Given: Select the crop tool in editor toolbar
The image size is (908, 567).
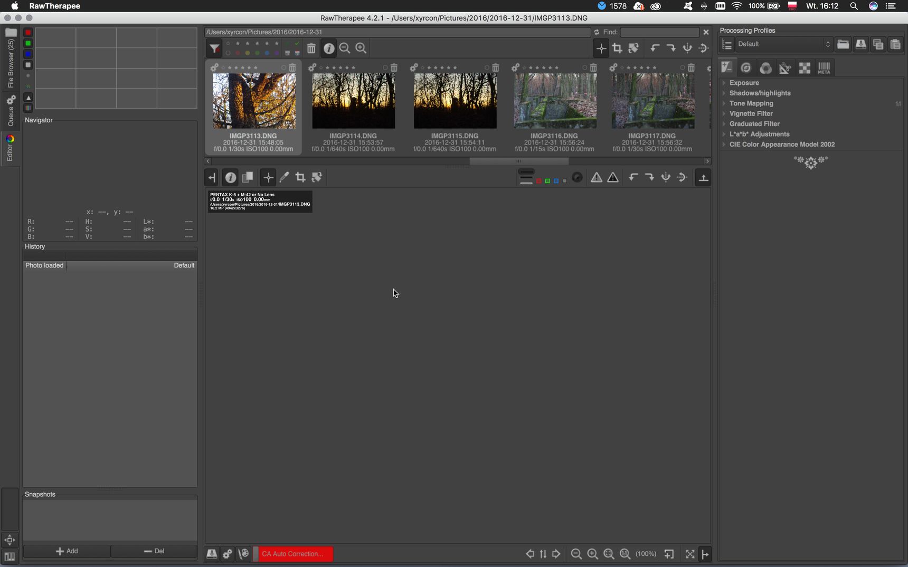Looking at the screenshot, I should tap(300, 178).
